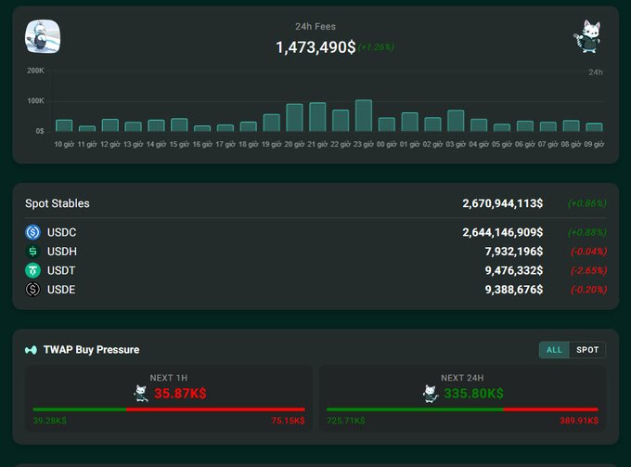Click the 1,473,490$ fees total
This screenshot has height=467, width=631.
pos(315,47)
